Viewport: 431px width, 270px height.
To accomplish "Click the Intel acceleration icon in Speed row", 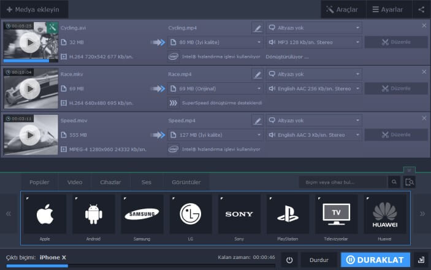I will (173, 149).
